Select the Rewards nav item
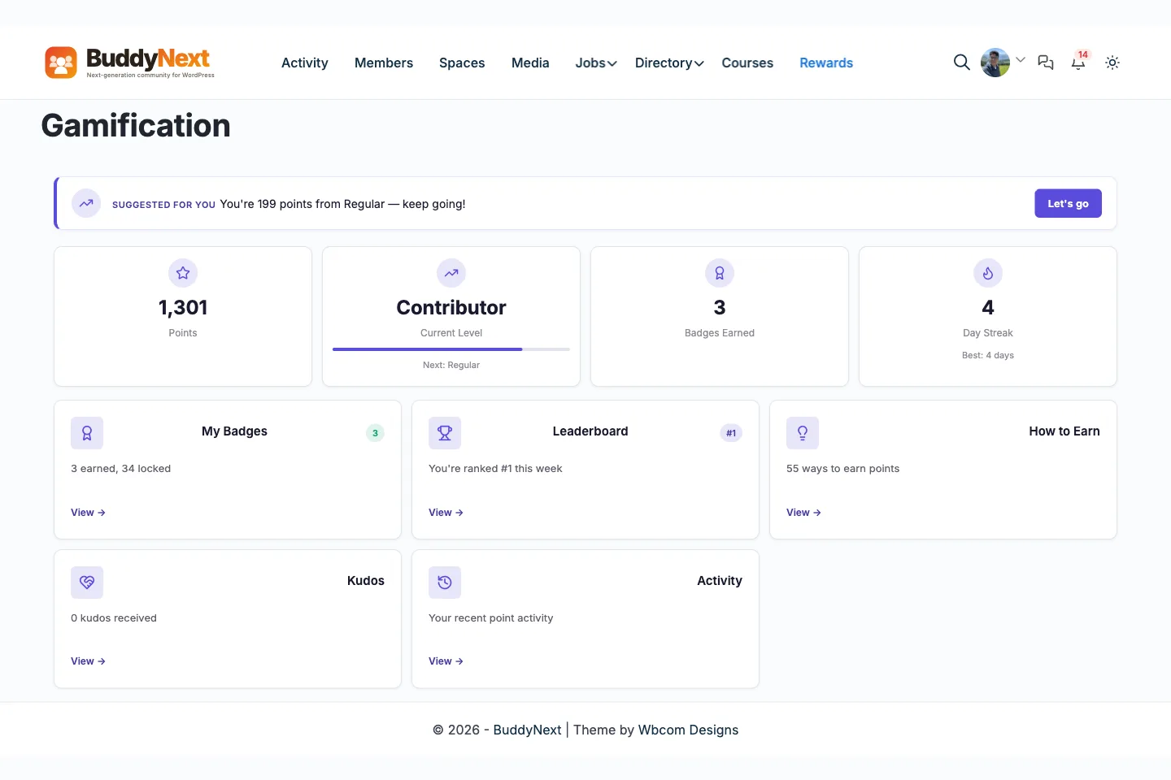 [826, 63]
